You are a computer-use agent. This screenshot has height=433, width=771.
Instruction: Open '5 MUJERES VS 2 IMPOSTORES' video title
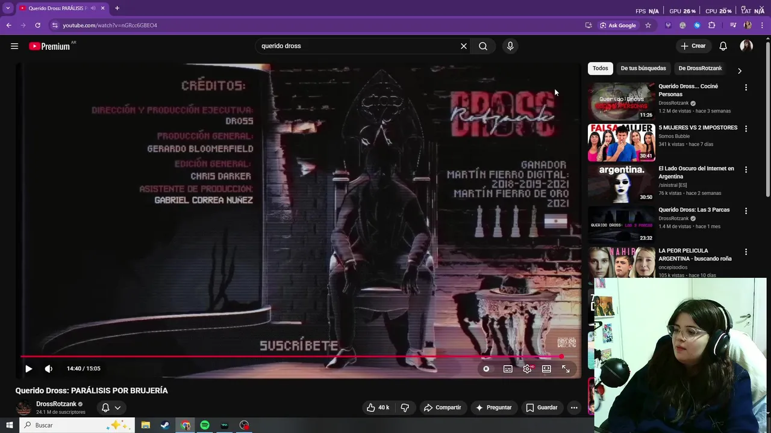tap(698, 127)
